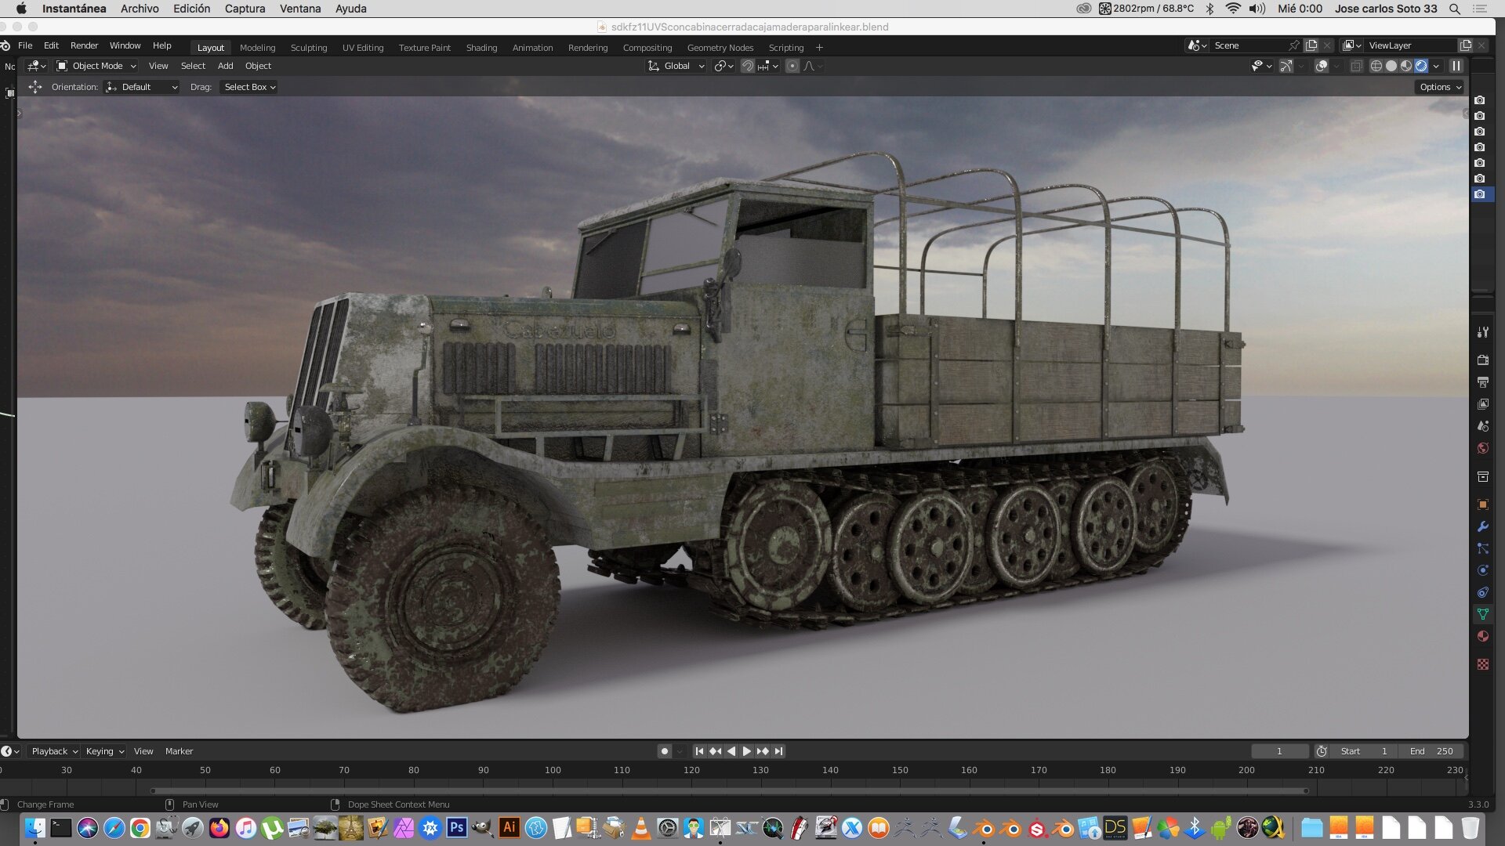Screen dimensions: 1505x846
Task: Toggle viewport overlays
Action: pos(1322,66)
